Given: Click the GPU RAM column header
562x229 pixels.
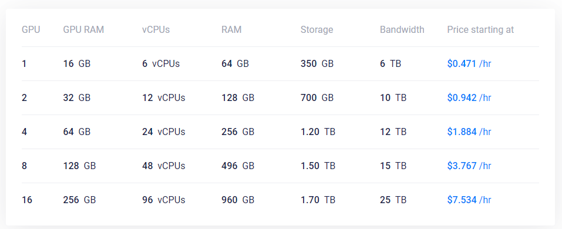Looking at the screenshot, I should click(x=83, y=30).
